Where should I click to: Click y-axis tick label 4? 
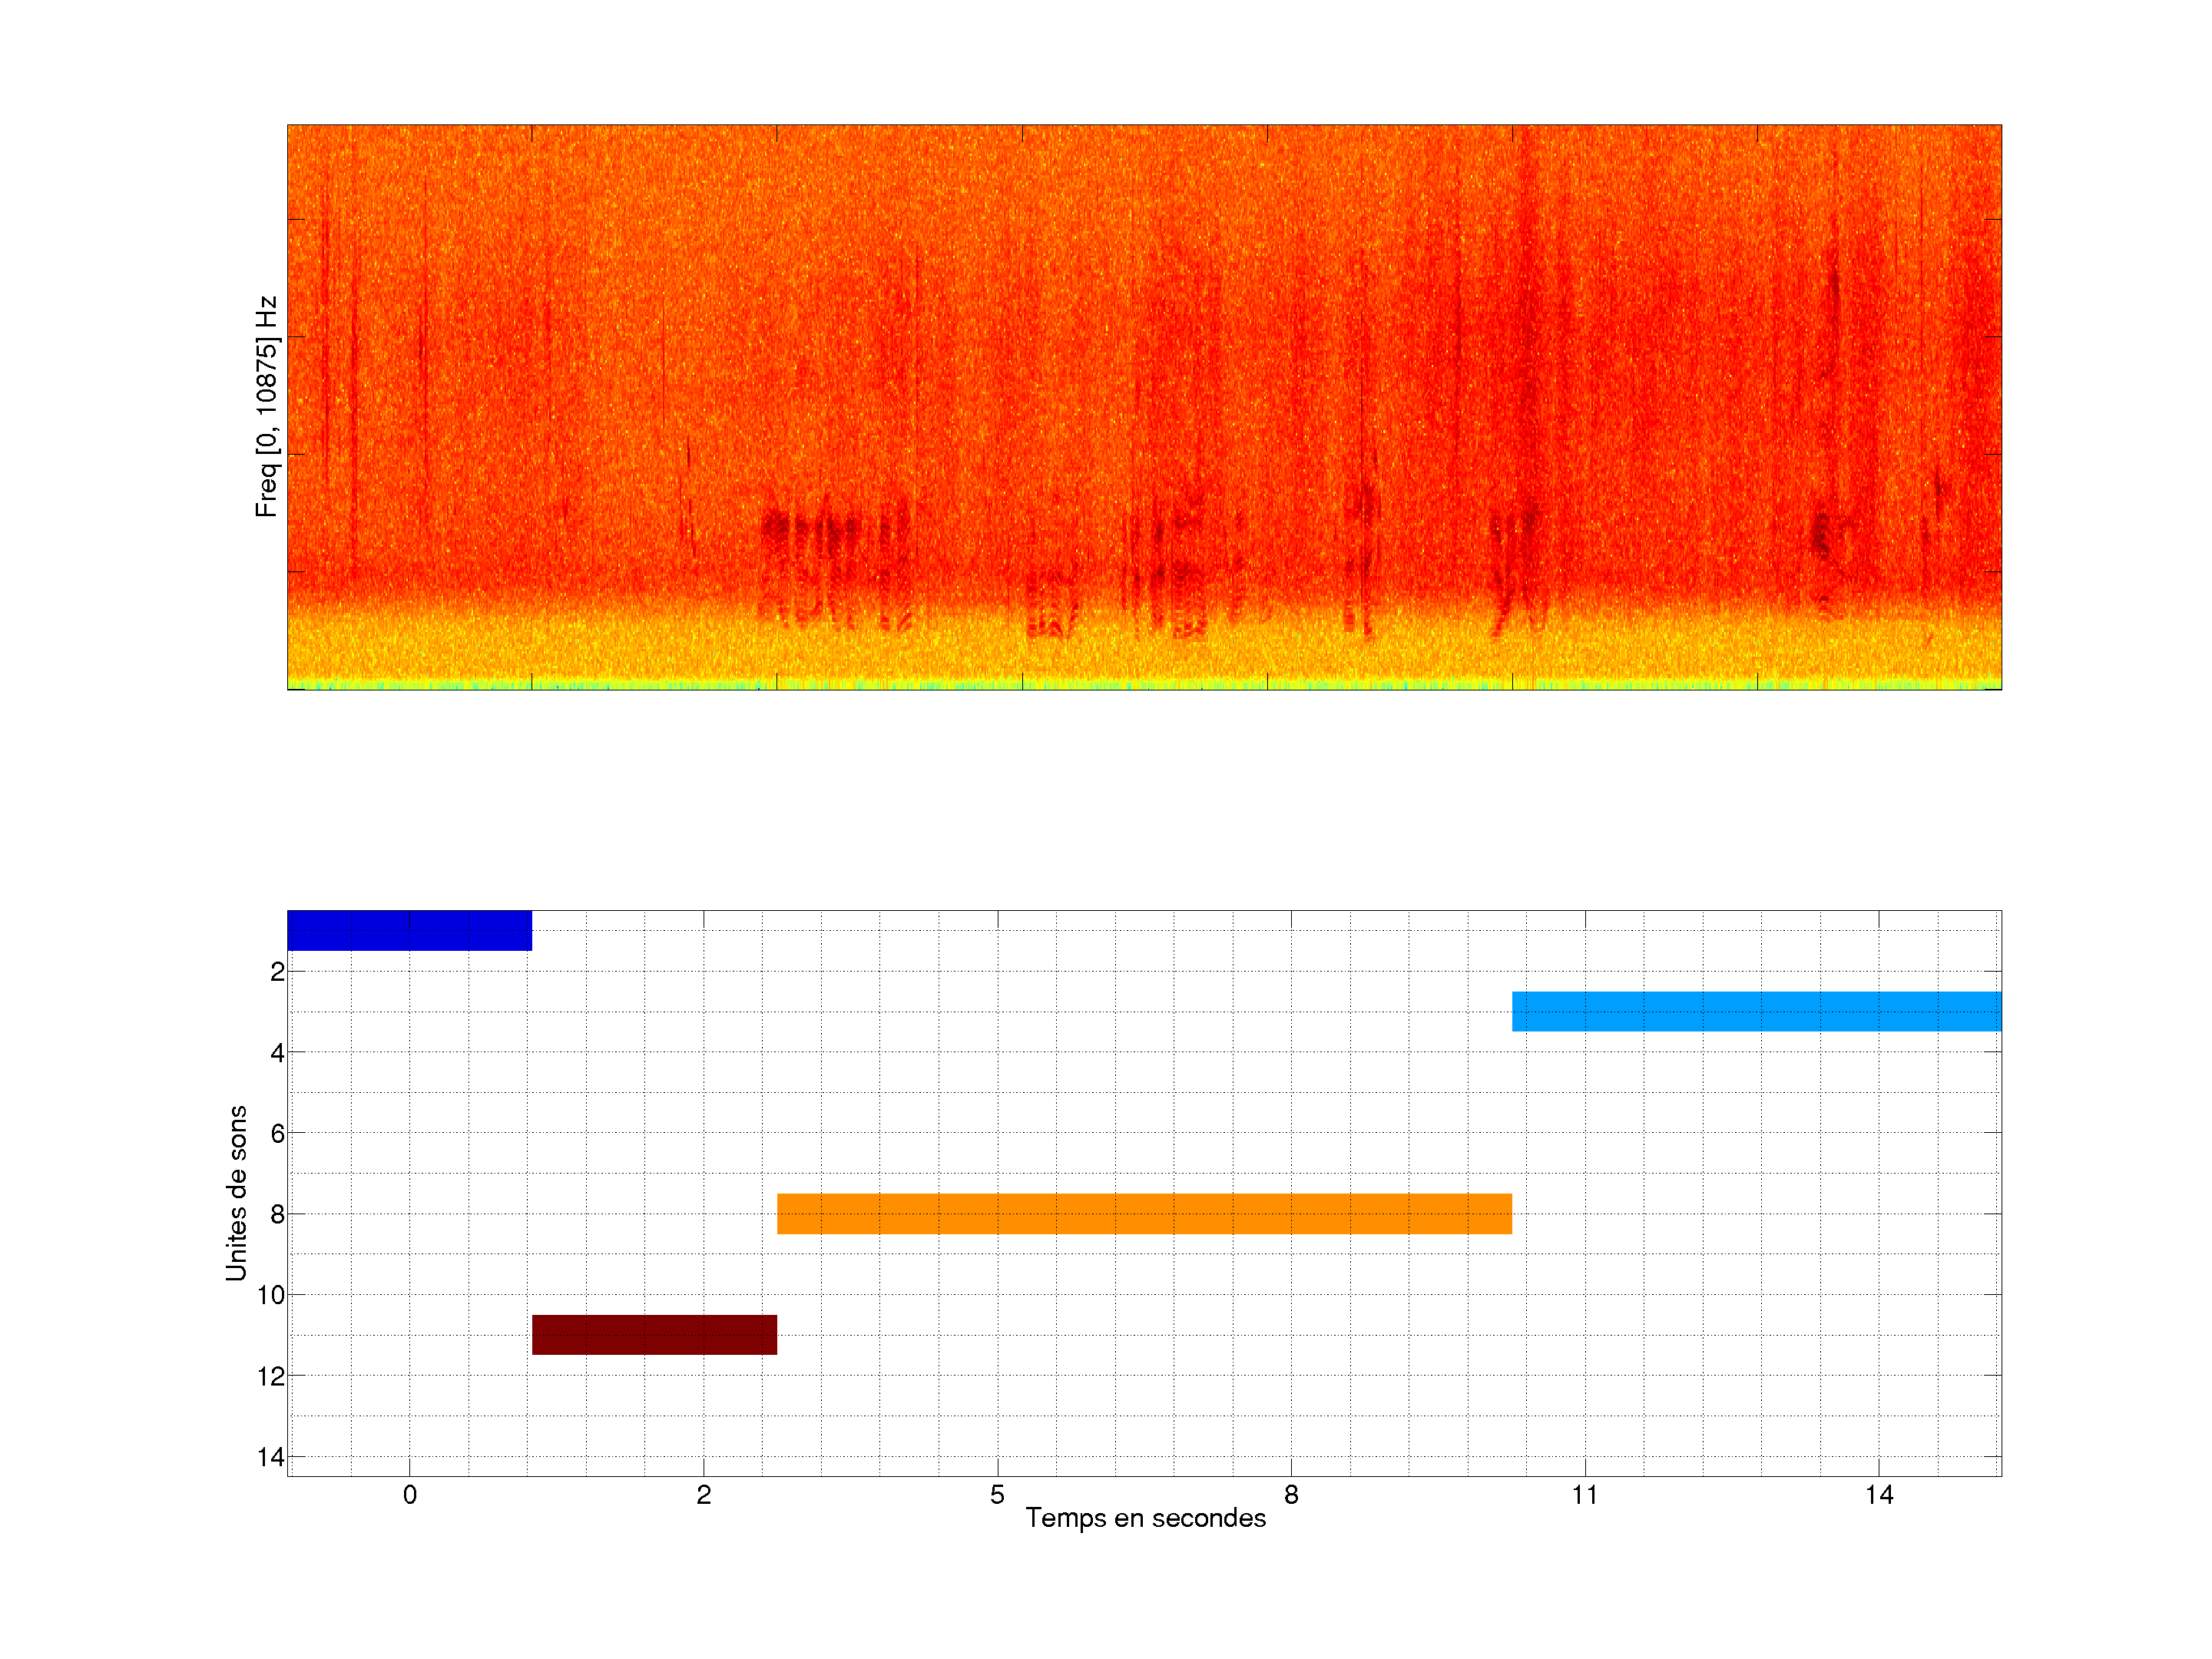point(277,1052)
